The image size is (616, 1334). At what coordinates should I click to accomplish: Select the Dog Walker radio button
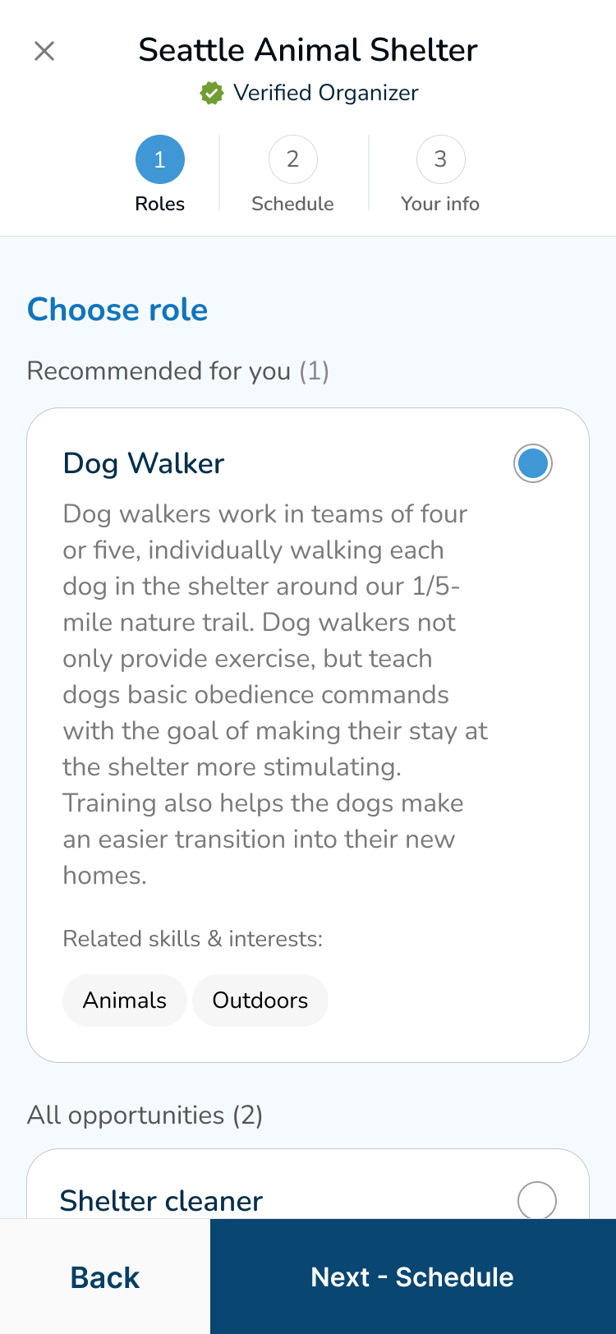pos(533,463)
